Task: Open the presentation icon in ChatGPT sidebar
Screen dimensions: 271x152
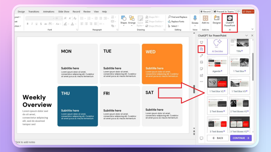Action: [x=201, y=42]
